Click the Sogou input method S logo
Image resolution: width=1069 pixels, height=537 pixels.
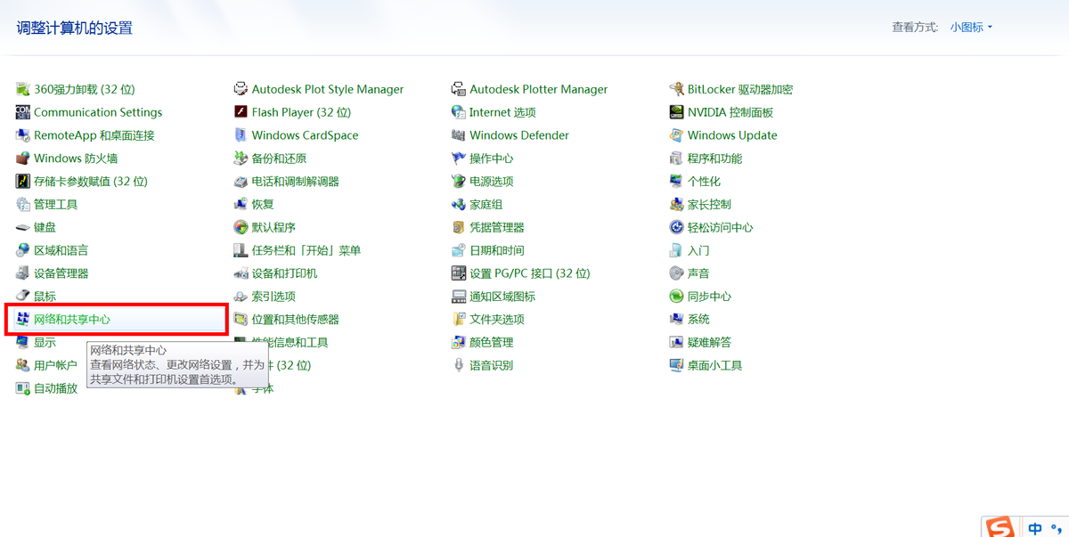point(1000,527)
